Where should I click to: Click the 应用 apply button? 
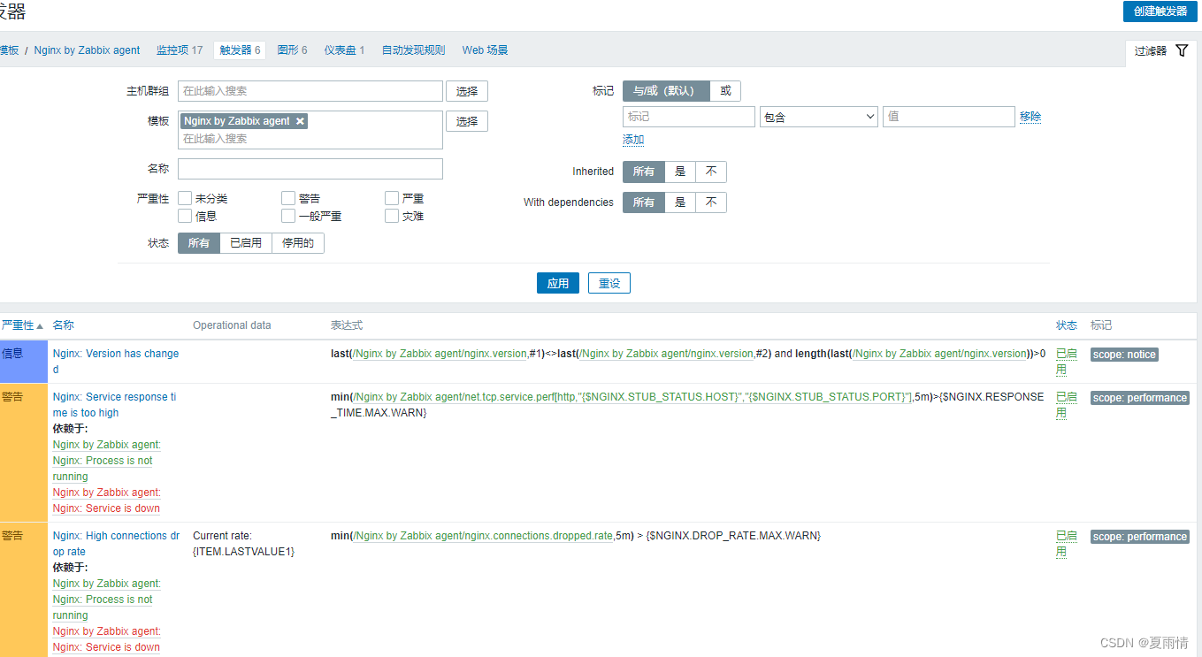558,283
